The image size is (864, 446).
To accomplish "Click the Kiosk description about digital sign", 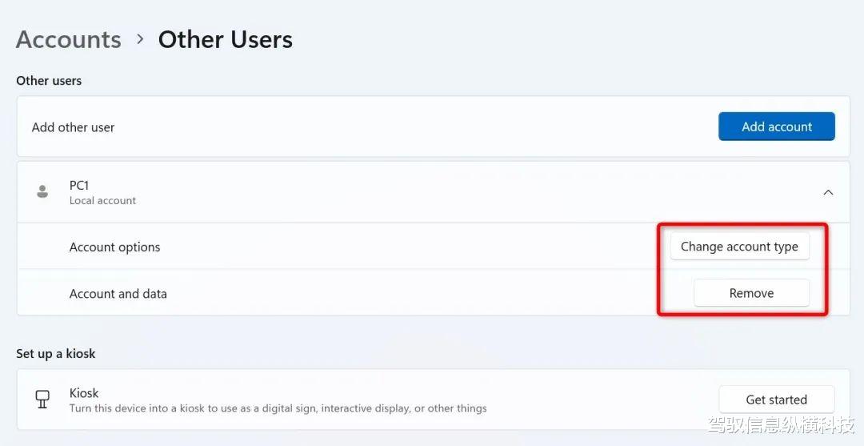I will 278,408.
